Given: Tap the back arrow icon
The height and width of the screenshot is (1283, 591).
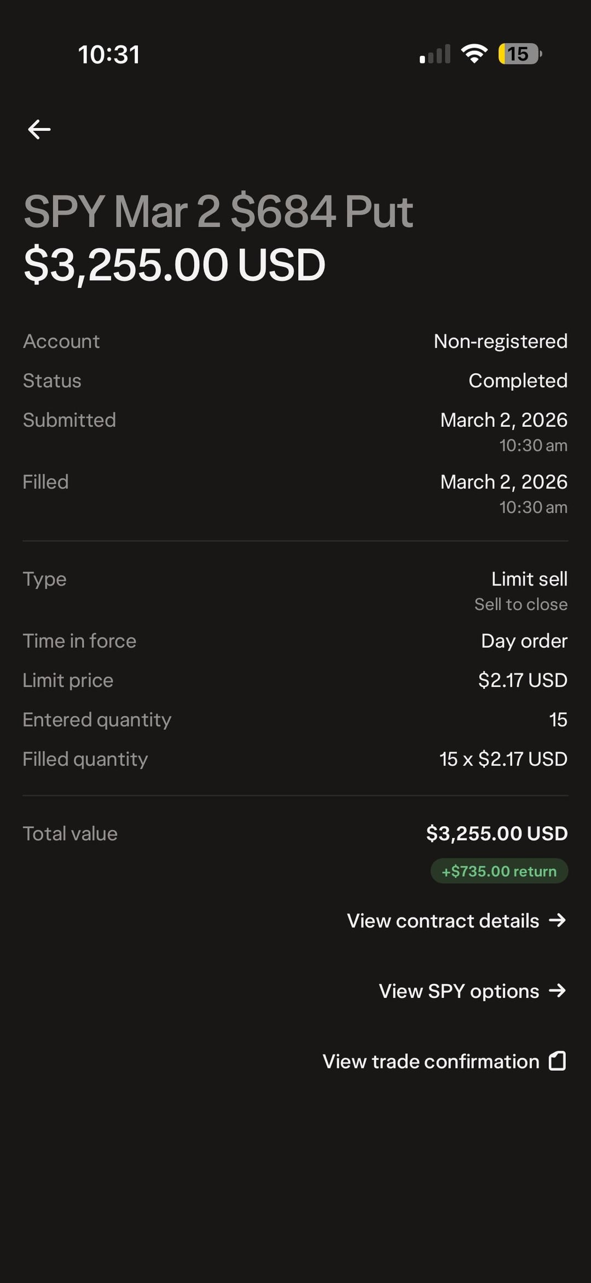Looking at the screenshot, I should 39,130.
